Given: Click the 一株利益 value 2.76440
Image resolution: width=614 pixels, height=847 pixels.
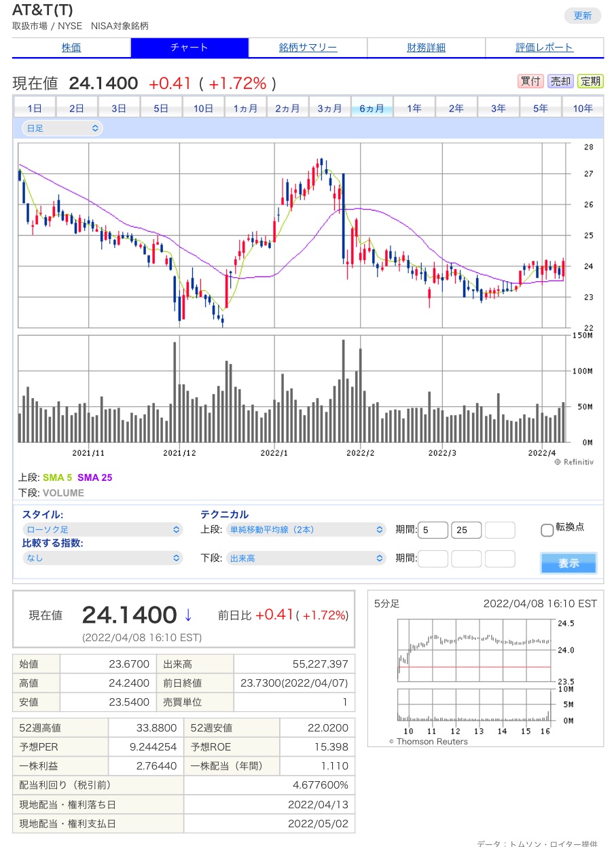Looking at the screenshot, I should click(x=156, y=765).
